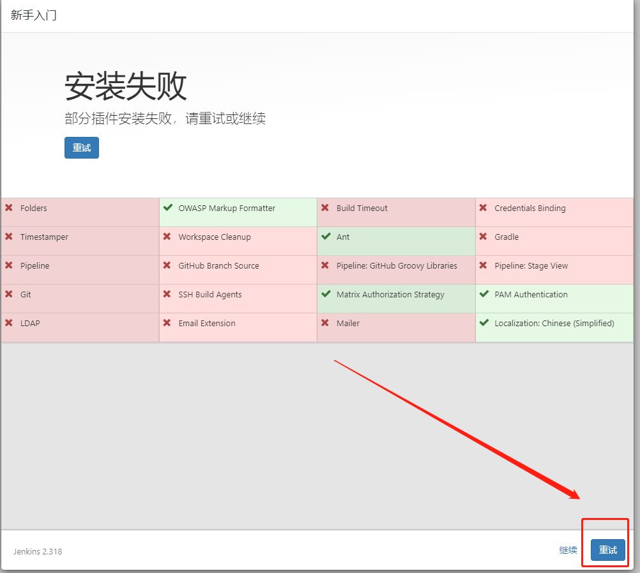The width and height of the screenshot is (640, 573).
Task: Click the red X beside Pipeline: GitHub Groovy Libraries
Action: tap(325, 265)
